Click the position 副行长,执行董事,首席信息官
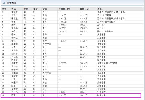 pos(111,19)
